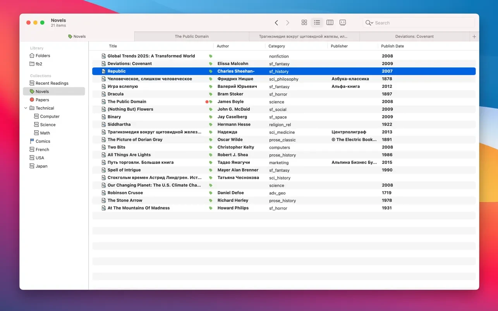Screen dimensions: 498x311
Task: Select the list view icon
Action: tap(317, 23)
